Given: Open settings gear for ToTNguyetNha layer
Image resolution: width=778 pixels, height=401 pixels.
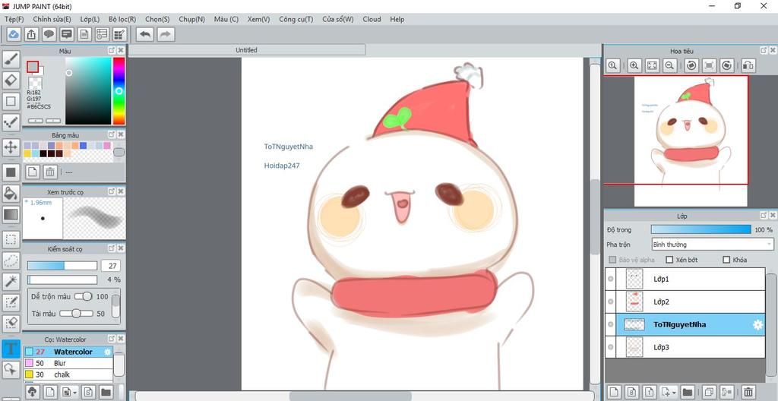Looking at the screenshot, I should point(757,324).
